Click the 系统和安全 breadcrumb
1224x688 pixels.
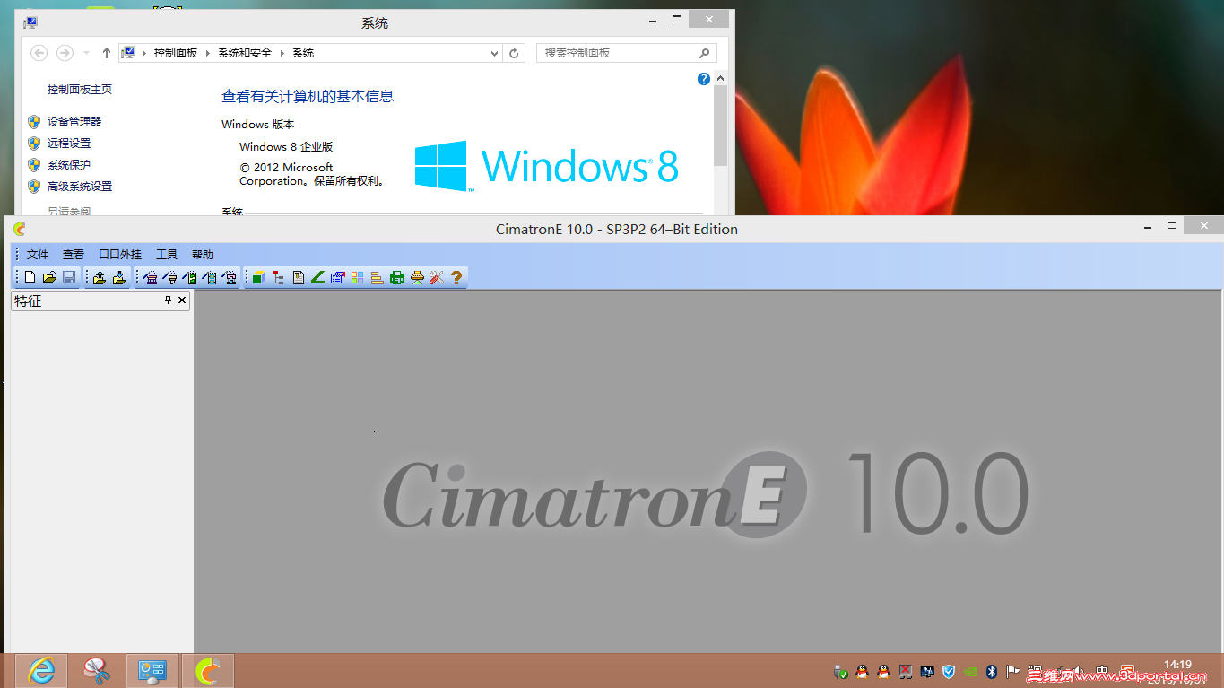[245, 53]
